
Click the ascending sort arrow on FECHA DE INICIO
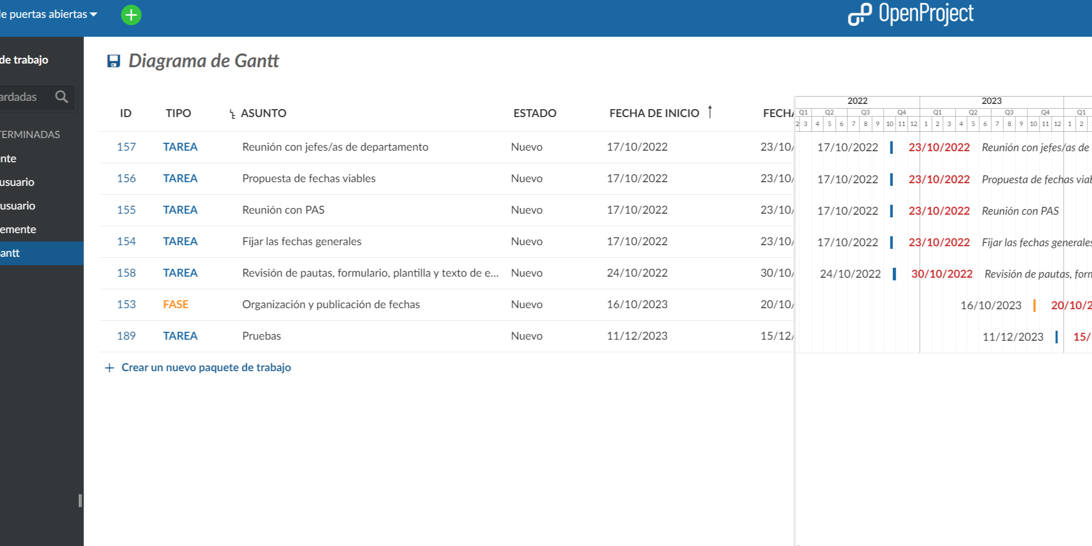coord(710,112)
